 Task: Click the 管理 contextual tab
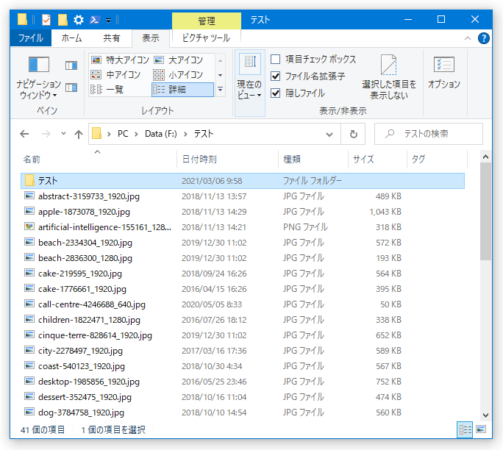click(206, 21)
